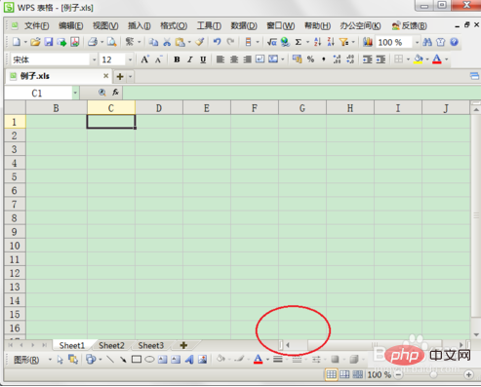Click the AutoSum sigma icon
Screen dimensions: 481x387
click(298, 42)
